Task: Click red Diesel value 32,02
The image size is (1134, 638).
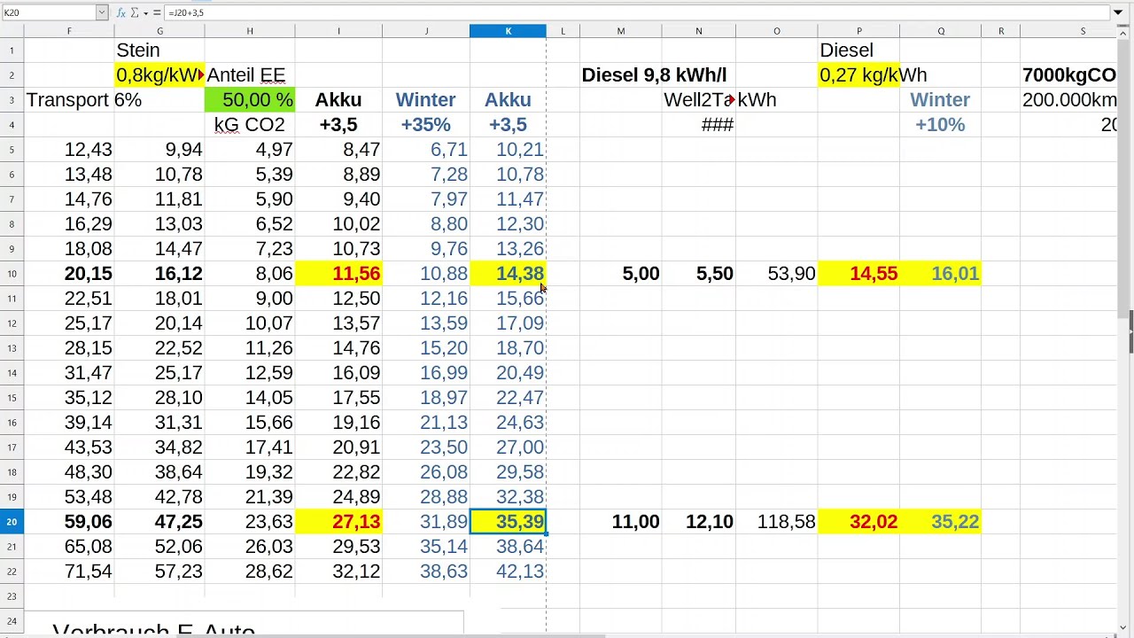Action: point(858,522)
